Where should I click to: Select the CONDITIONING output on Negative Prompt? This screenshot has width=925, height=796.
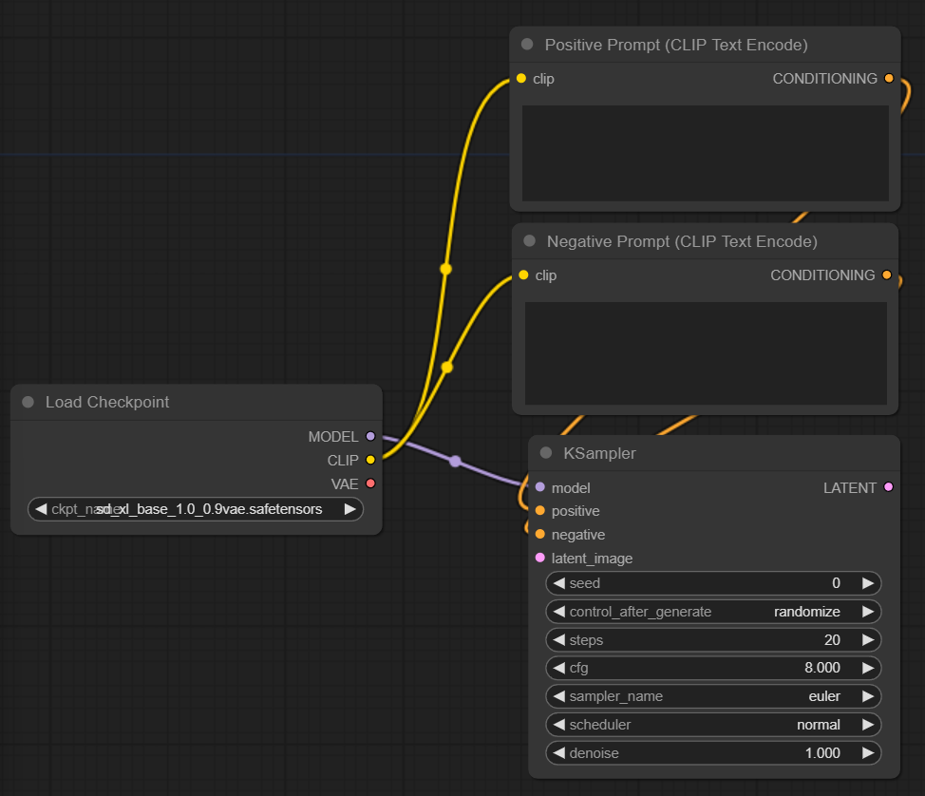(887, 275)
